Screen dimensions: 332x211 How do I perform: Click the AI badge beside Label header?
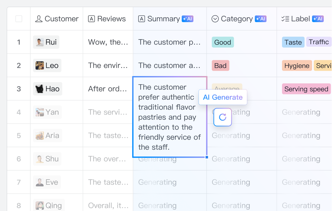tap(318, 19)
